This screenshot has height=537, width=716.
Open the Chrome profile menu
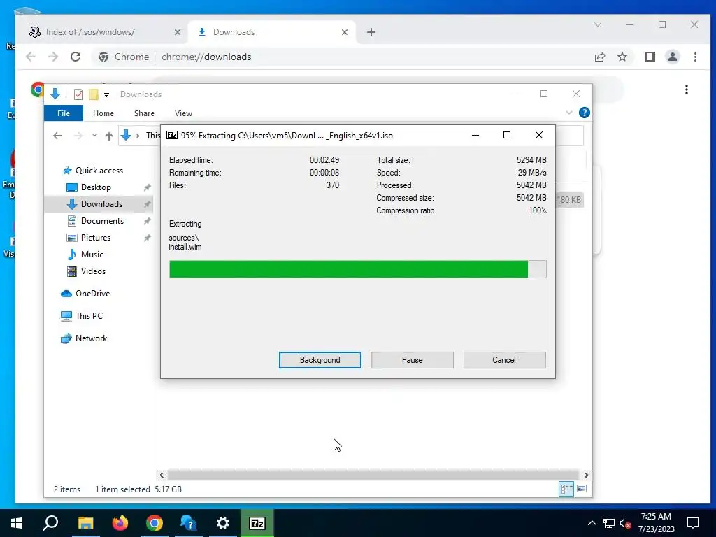(672, 57)
